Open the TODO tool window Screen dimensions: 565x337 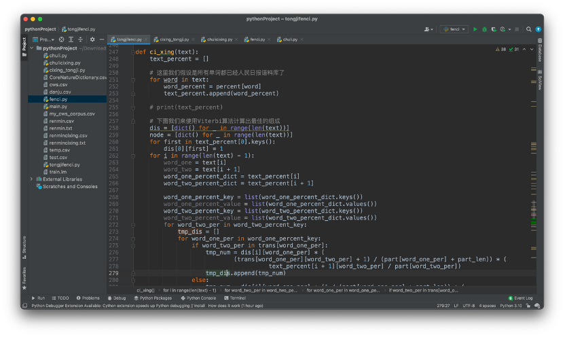60,298
